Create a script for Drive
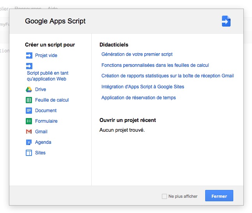Screen dimensions: 252x213 [41, 89]
